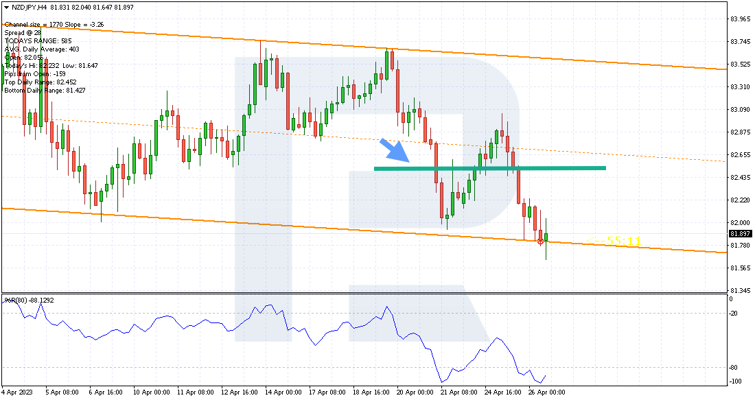
Task: Select the green horizontal support level line
Action: click(x=489, y=168)
